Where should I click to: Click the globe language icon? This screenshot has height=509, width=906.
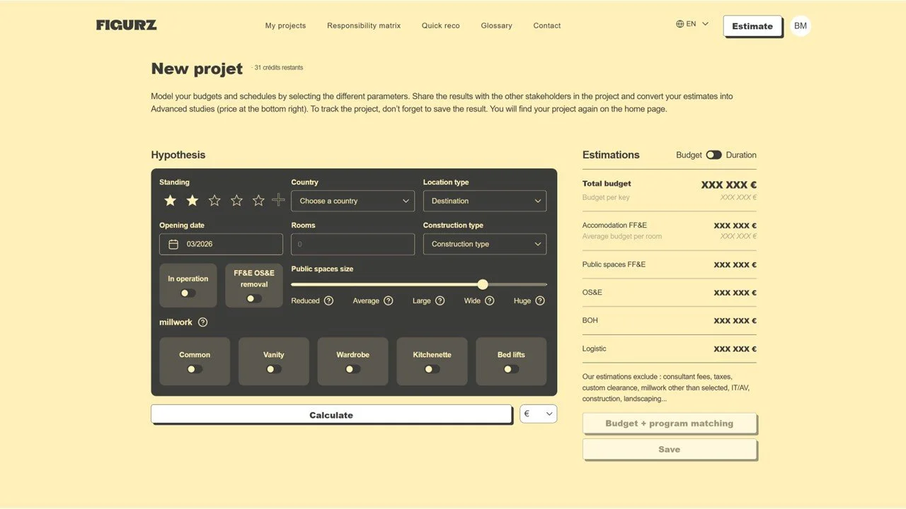(x=680, y=24)
